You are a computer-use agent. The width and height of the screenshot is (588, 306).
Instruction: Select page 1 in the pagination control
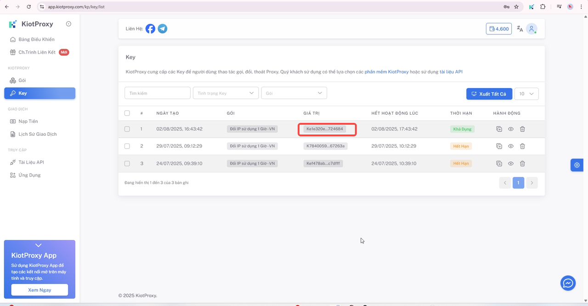click(518, 183)
